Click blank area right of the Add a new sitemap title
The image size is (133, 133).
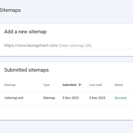[89, 32]
